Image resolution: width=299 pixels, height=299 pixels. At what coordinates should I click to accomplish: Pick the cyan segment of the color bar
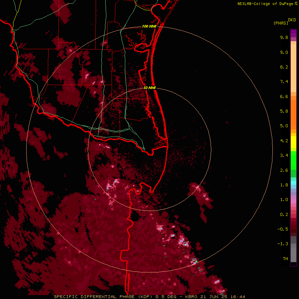click(293, 183)
